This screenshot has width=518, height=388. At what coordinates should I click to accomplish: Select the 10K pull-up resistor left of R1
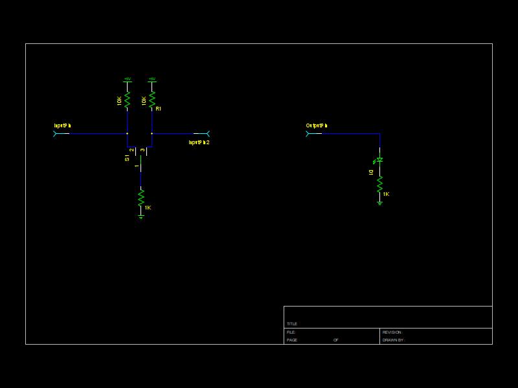127,100
